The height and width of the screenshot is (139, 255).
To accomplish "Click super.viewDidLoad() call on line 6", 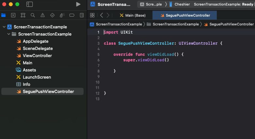I will point(146,60).
